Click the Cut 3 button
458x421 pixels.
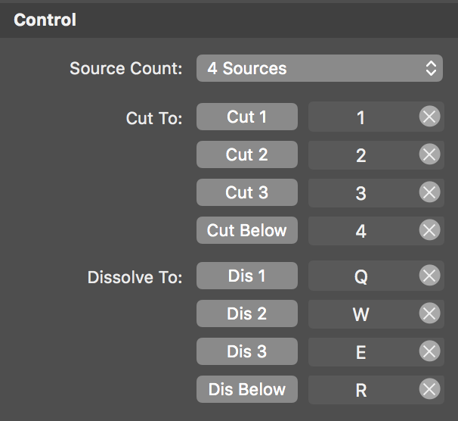tap(247, 192)
